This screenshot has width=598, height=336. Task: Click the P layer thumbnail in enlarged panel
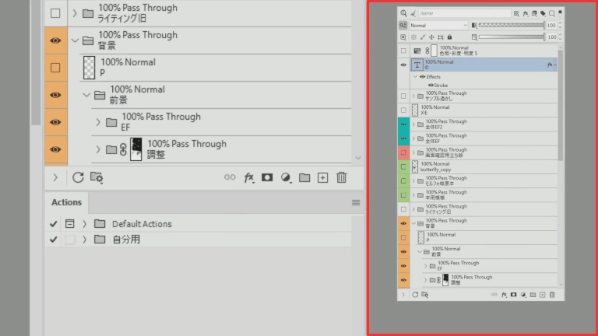point(89,68)
